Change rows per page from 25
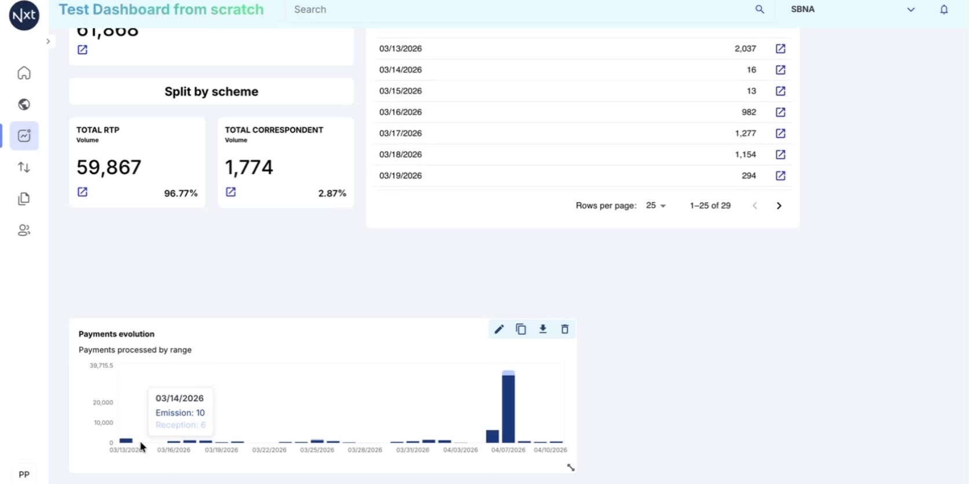 pyautogui.click(x=656, y=206)
